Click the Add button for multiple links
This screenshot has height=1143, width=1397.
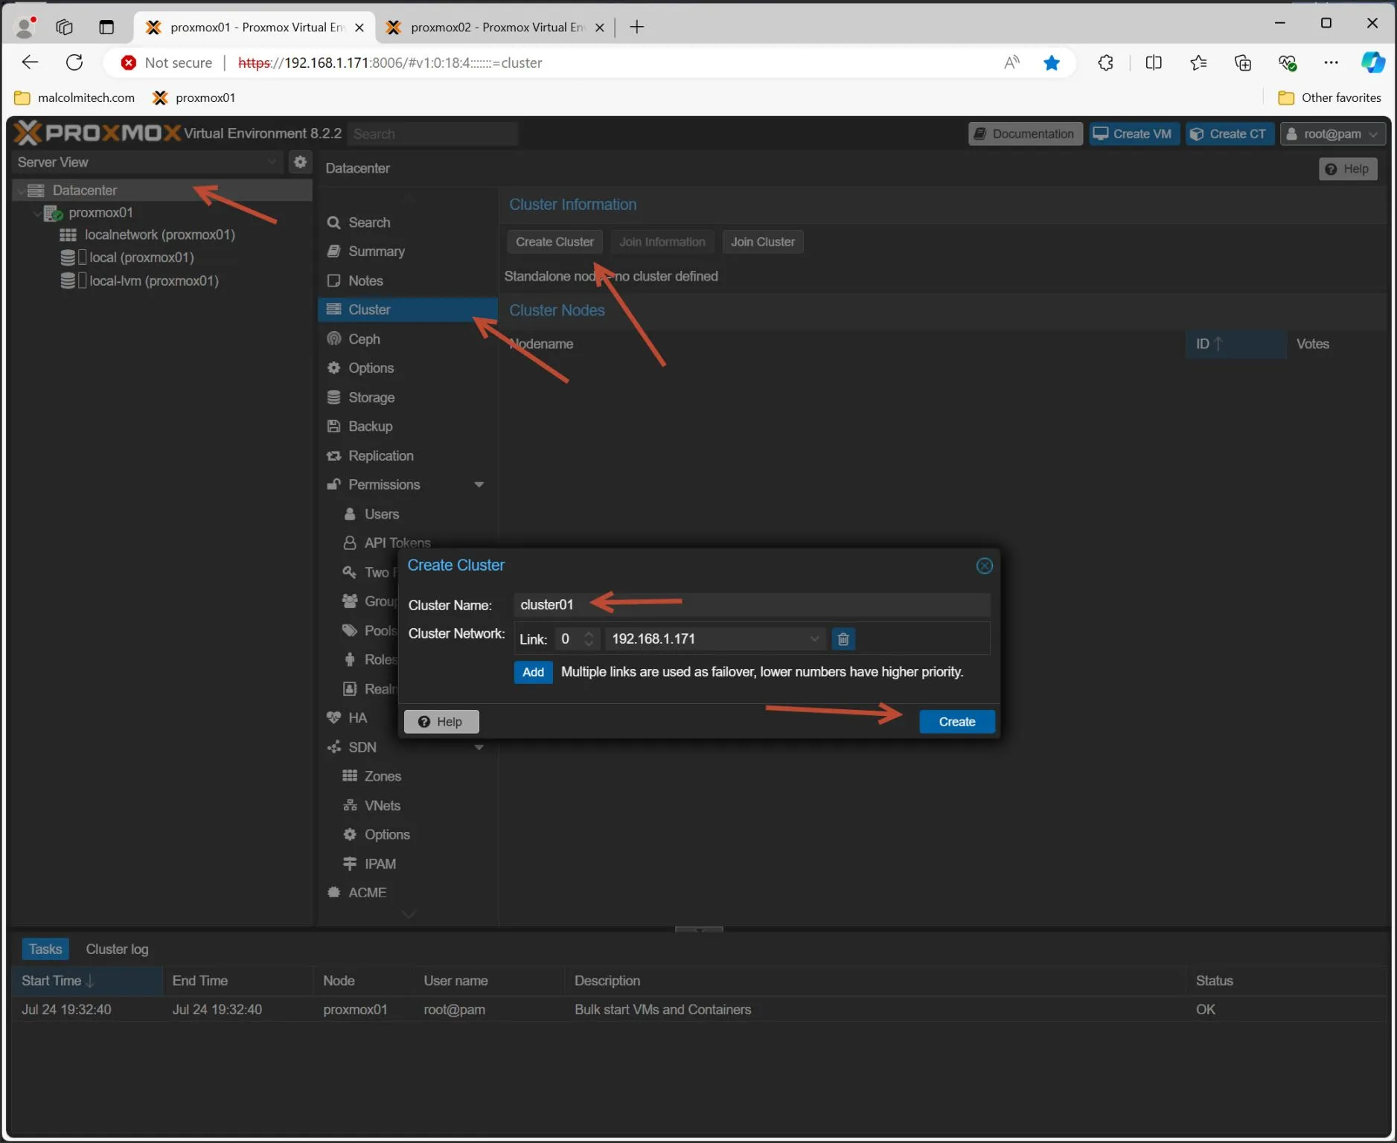[533, 671]
